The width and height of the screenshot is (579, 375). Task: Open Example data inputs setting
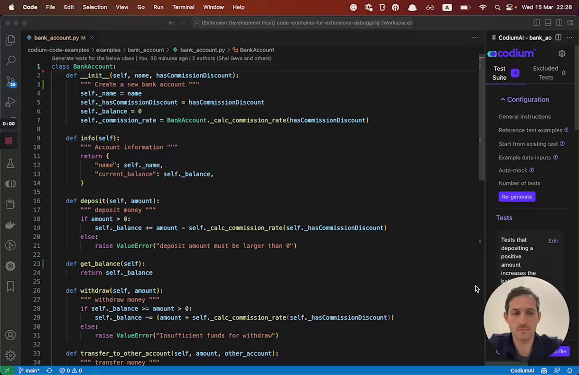pos(524,157)
